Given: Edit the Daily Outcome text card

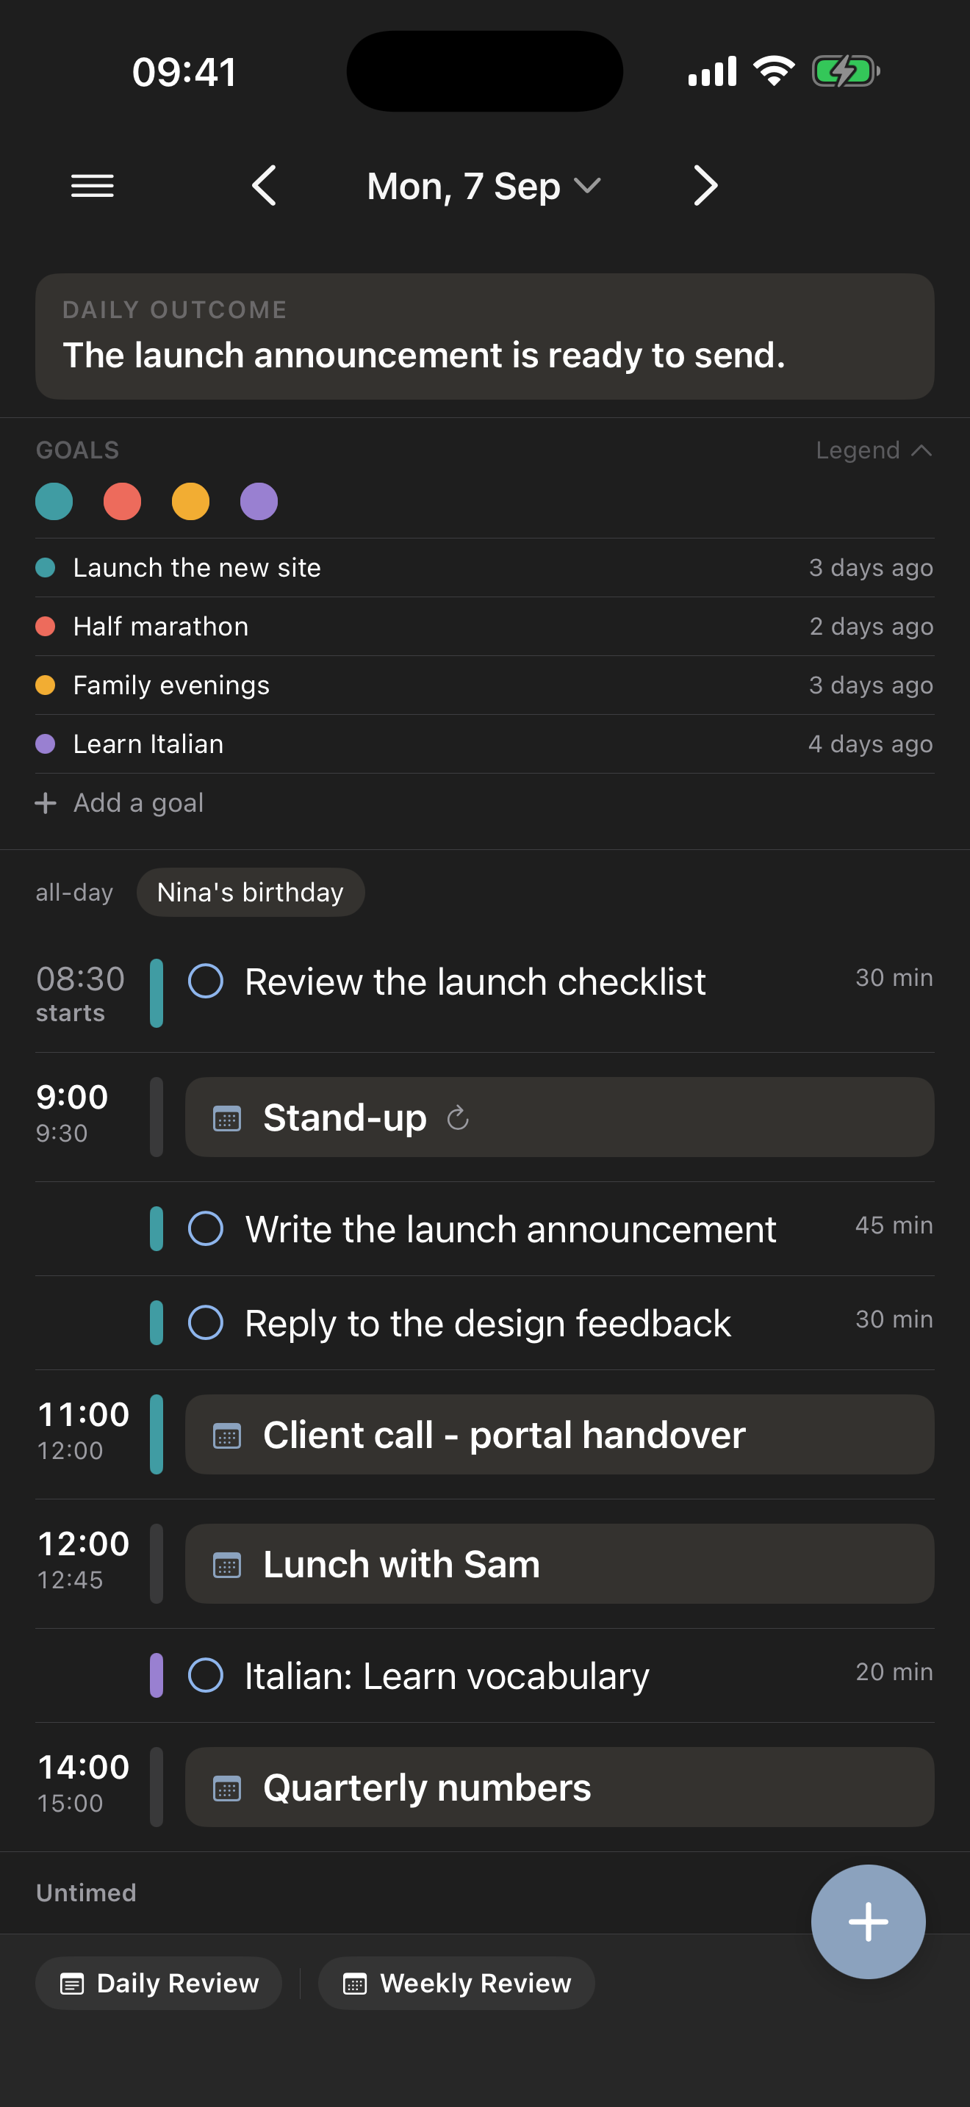Looking at the screenshot, I should [x=485, y=336].
